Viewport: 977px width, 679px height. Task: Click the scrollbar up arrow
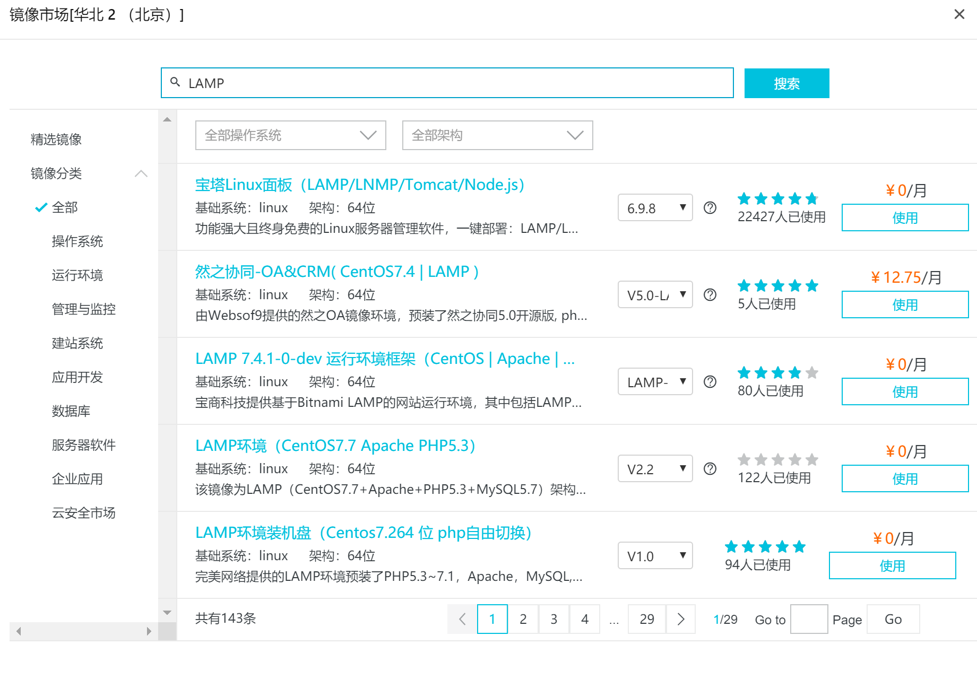167,119
